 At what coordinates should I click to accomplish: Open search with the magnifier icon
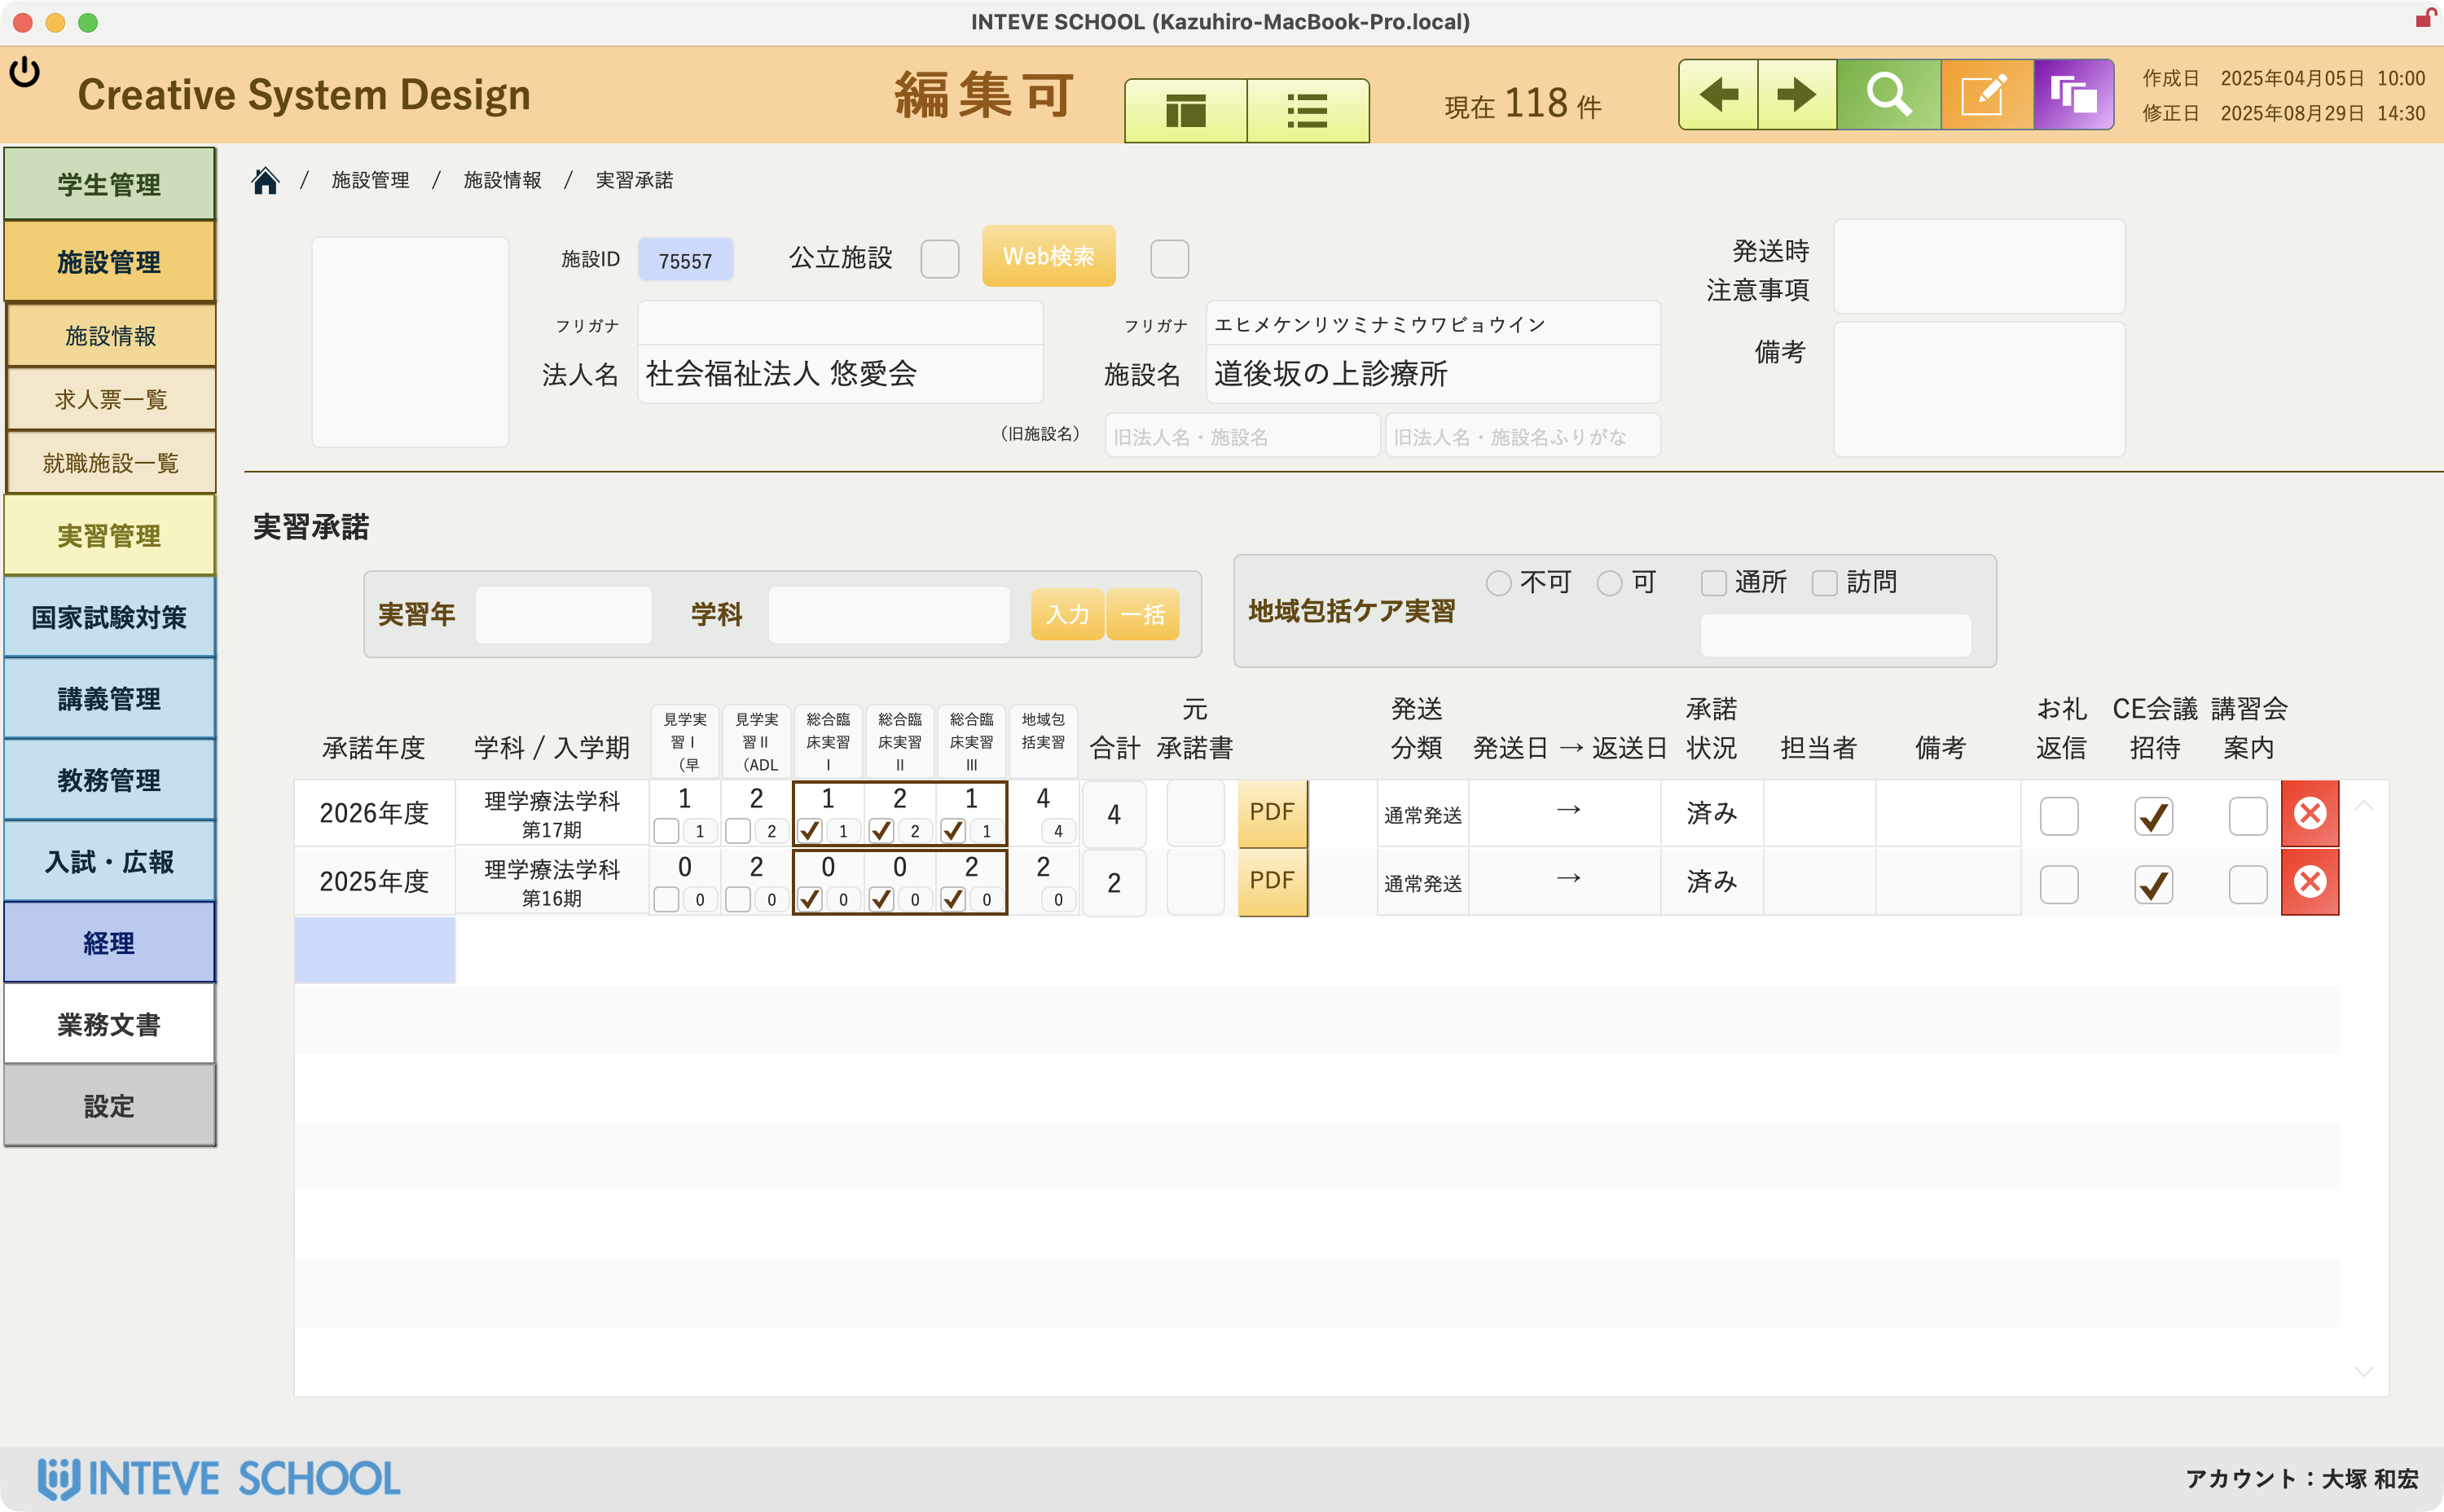pos(1889,94)
